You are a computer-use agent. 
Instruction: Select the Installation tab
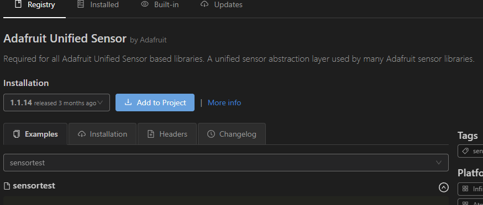(x=102, y=134)
